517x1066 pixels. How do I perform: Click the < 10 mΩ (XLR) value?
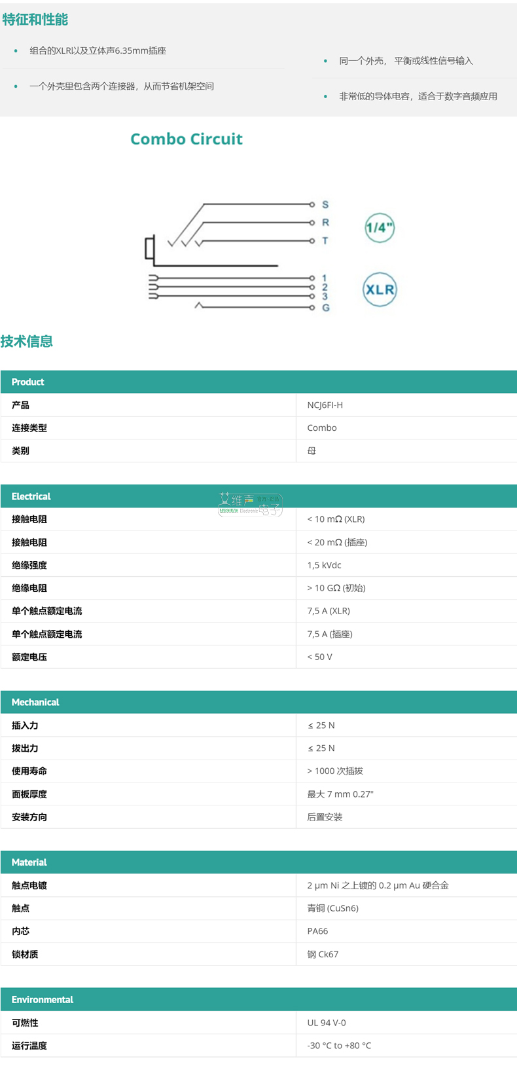point(336,519)
